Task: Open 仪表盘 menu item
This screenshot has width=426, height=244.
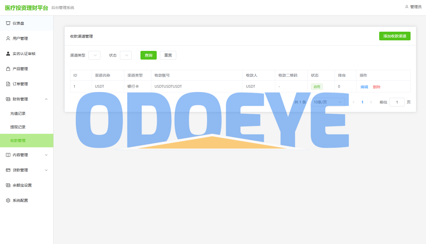Action: [27, 23]
